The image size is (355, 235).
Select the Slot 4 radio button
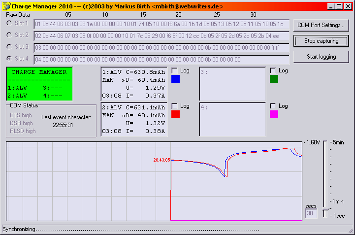tap(9, 59)
